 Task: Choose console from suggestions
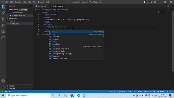(x=76, y=39)
